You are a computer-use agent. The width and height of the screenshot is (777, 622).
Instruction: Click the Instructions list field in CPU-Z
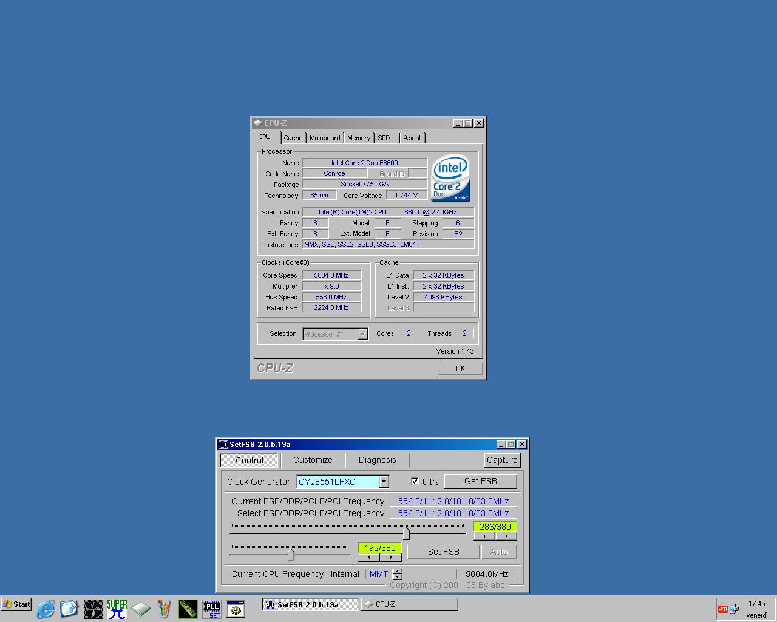[388, 244]
